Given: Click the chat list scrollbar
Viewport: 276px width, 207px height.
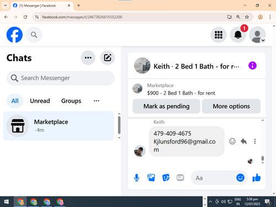Looking at the screenshot, I should pyautogui.click(x=119, y=125).
